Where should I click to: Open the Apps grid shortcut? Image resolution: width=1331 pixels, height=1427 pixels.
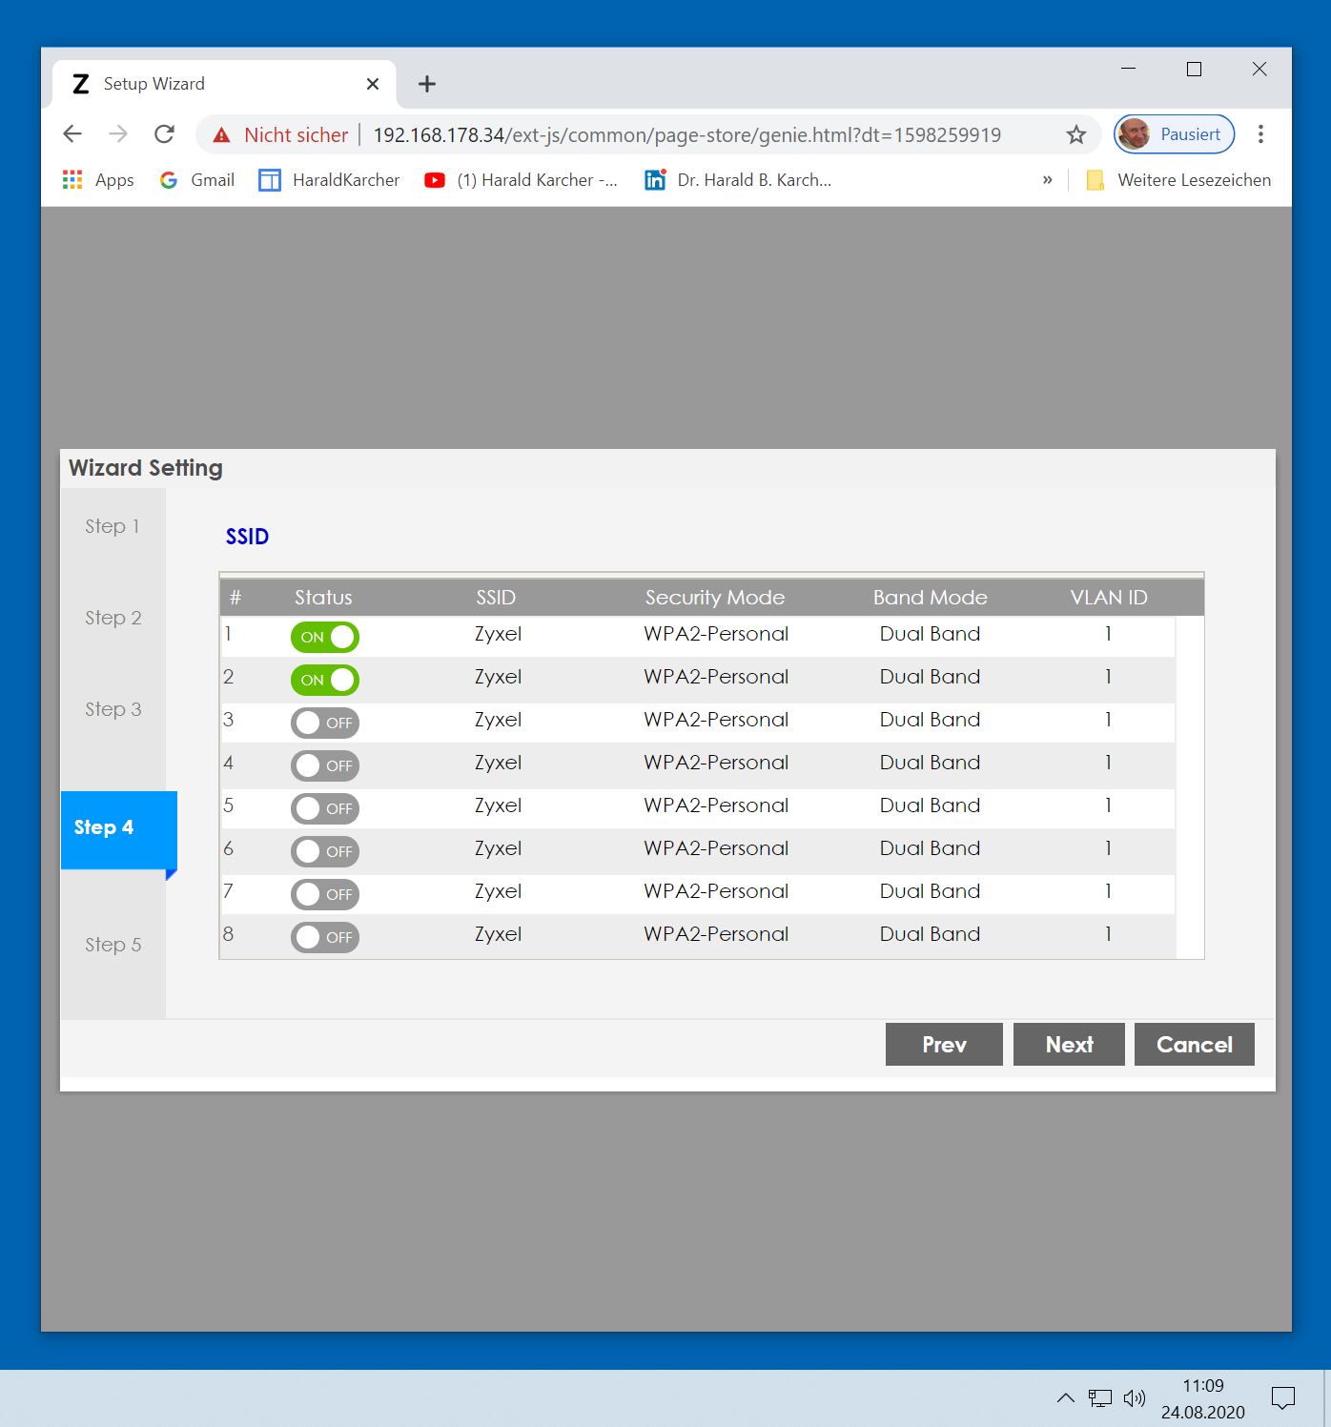click(98, 180)
